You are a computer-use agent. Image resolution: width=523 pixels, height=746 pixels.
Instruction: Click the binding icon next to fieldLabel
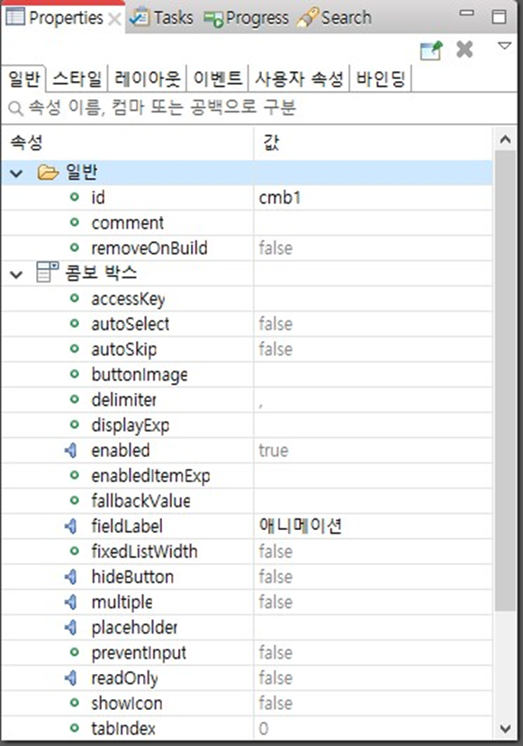[x=70, y=526]
